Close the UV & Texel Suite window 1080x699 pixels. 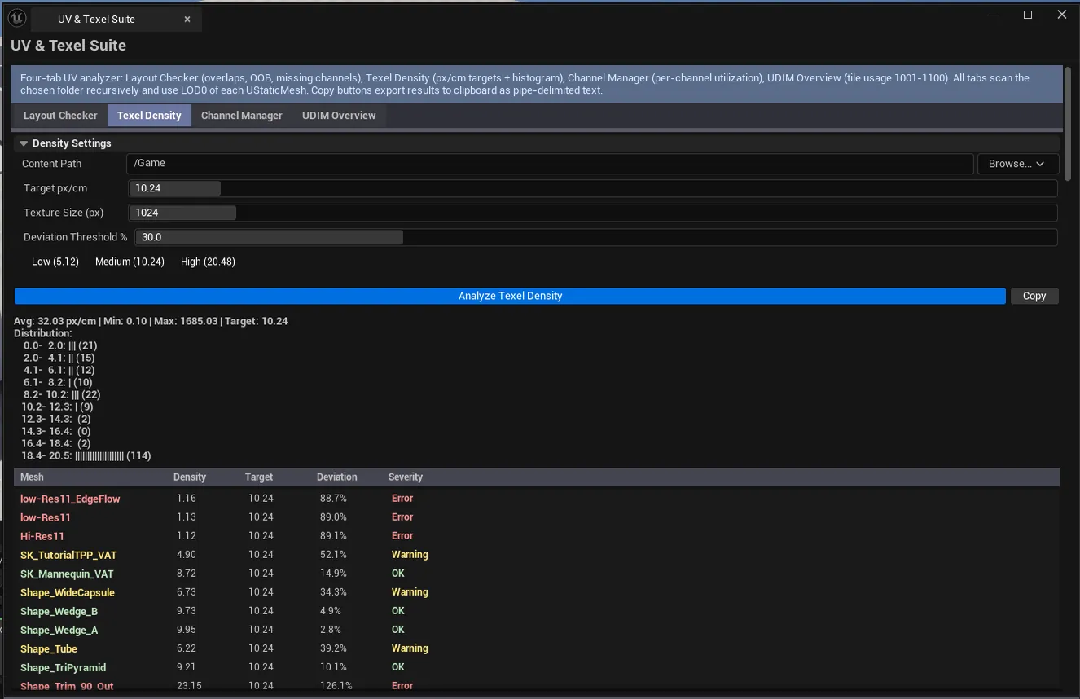click(x=1061, y=15)
